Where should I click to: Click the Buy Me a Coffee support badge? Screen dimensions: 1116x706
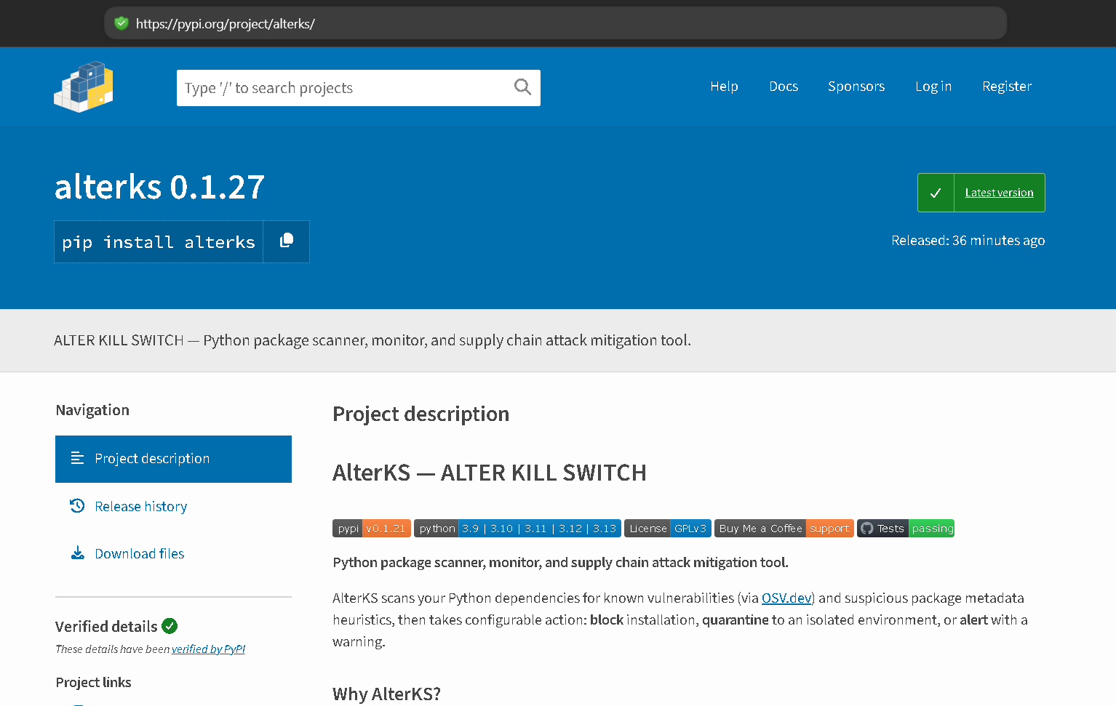pos(784,528)
